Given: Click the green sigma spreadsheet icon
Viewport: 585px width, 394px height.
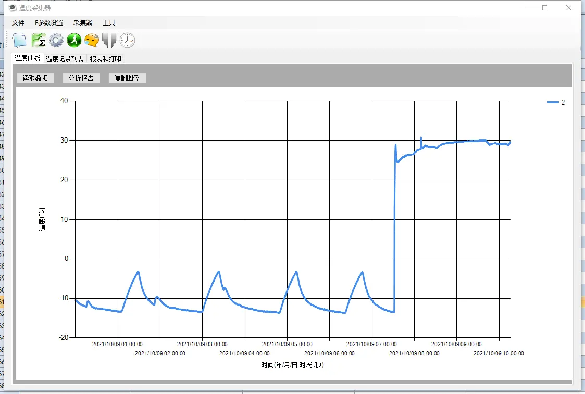Looking at the screenshot, I should (38, 40).
